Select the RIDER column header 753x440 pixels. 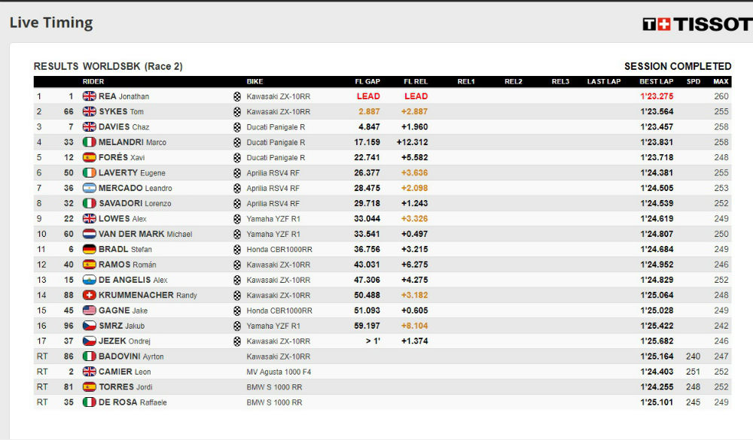93,81
